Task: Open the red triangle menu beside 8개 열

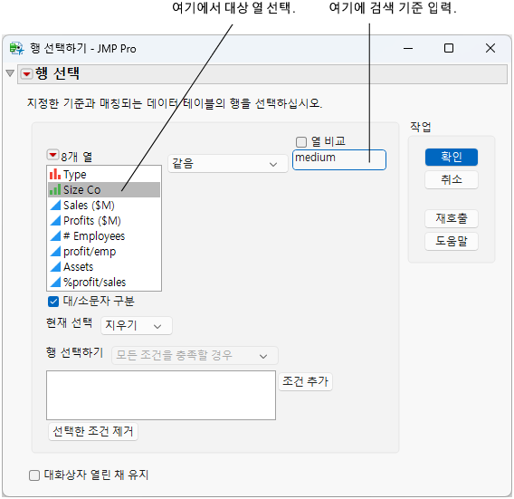Action: point(52,155)
